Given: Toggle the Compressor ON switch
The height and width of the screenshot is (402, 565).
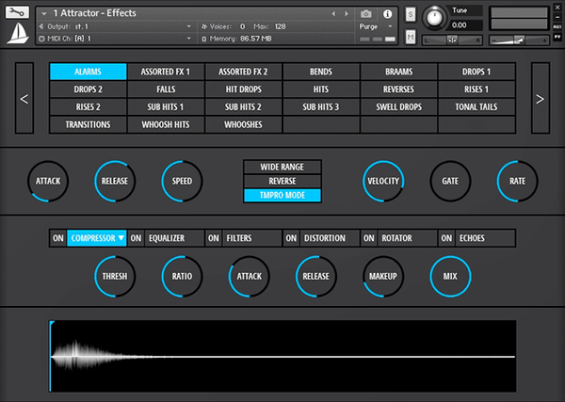Looking at the screenshot, I should point(57,238).
